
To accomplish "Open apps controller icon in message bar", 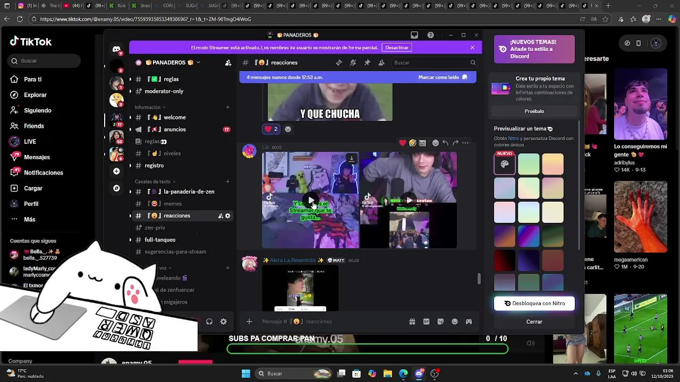I will 469,322.
